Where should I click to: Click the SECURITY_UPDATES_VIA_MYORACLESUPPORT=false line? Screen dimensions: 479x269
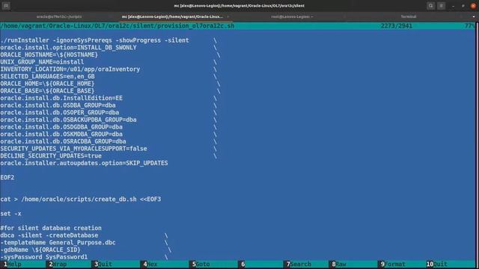tap(73, 149)
